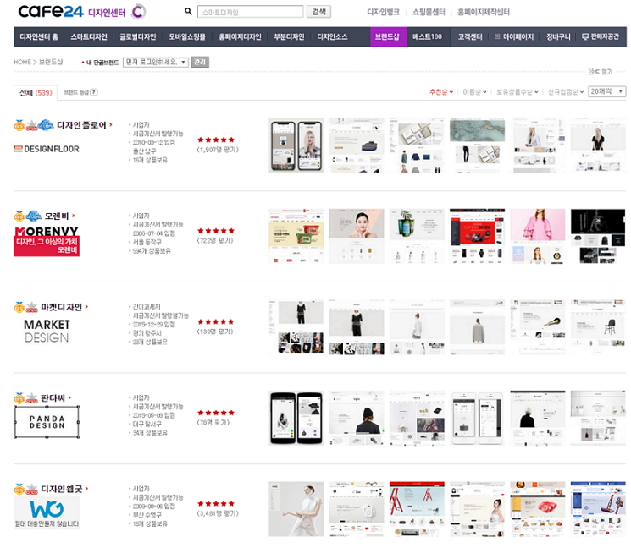Click the 검색 search button

click(x=318, y=12)
